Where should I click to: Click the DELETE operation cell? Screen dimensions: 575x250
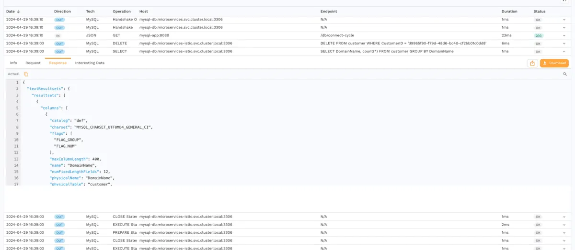120,43
